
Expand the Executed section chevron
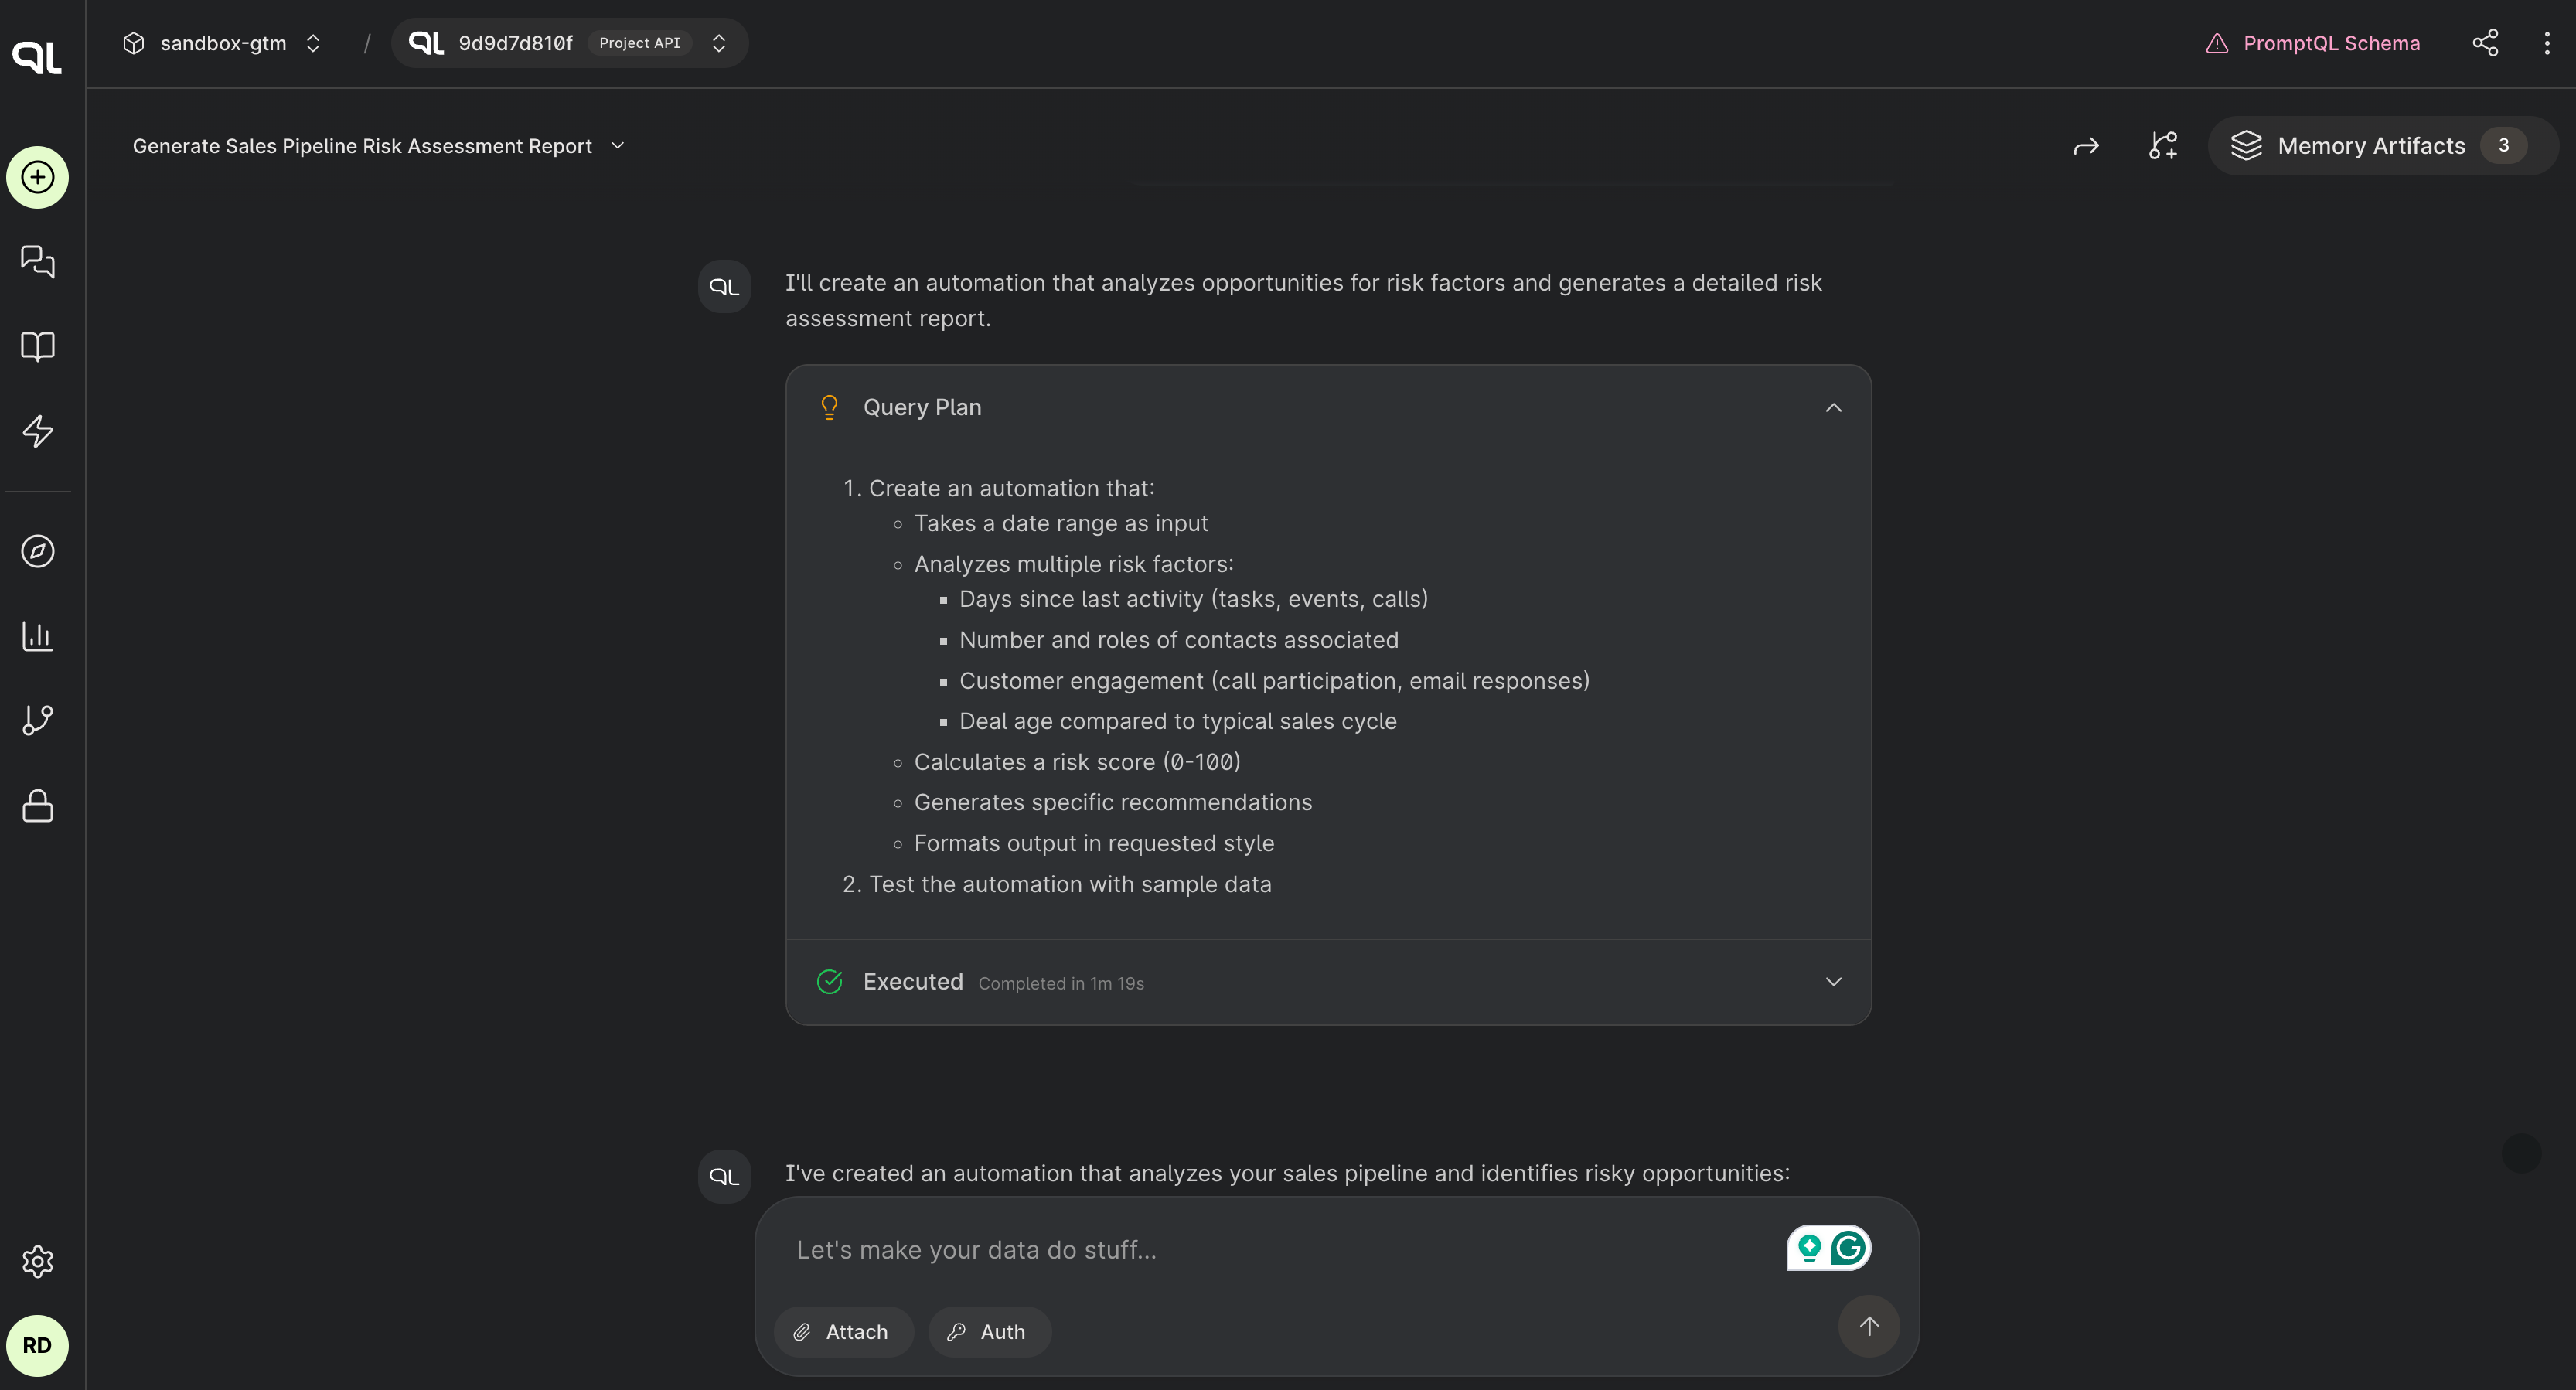[1833, 982]
